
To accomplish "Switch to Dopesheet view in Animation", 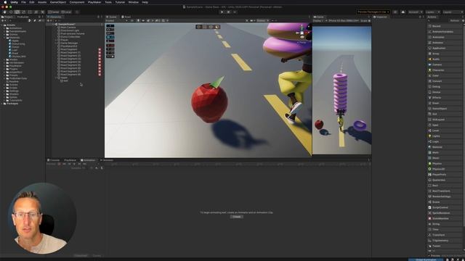I will [81, 256].
